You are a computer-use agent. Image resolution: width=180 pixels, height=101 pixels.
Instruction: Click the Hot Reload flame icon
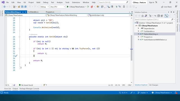92,7
